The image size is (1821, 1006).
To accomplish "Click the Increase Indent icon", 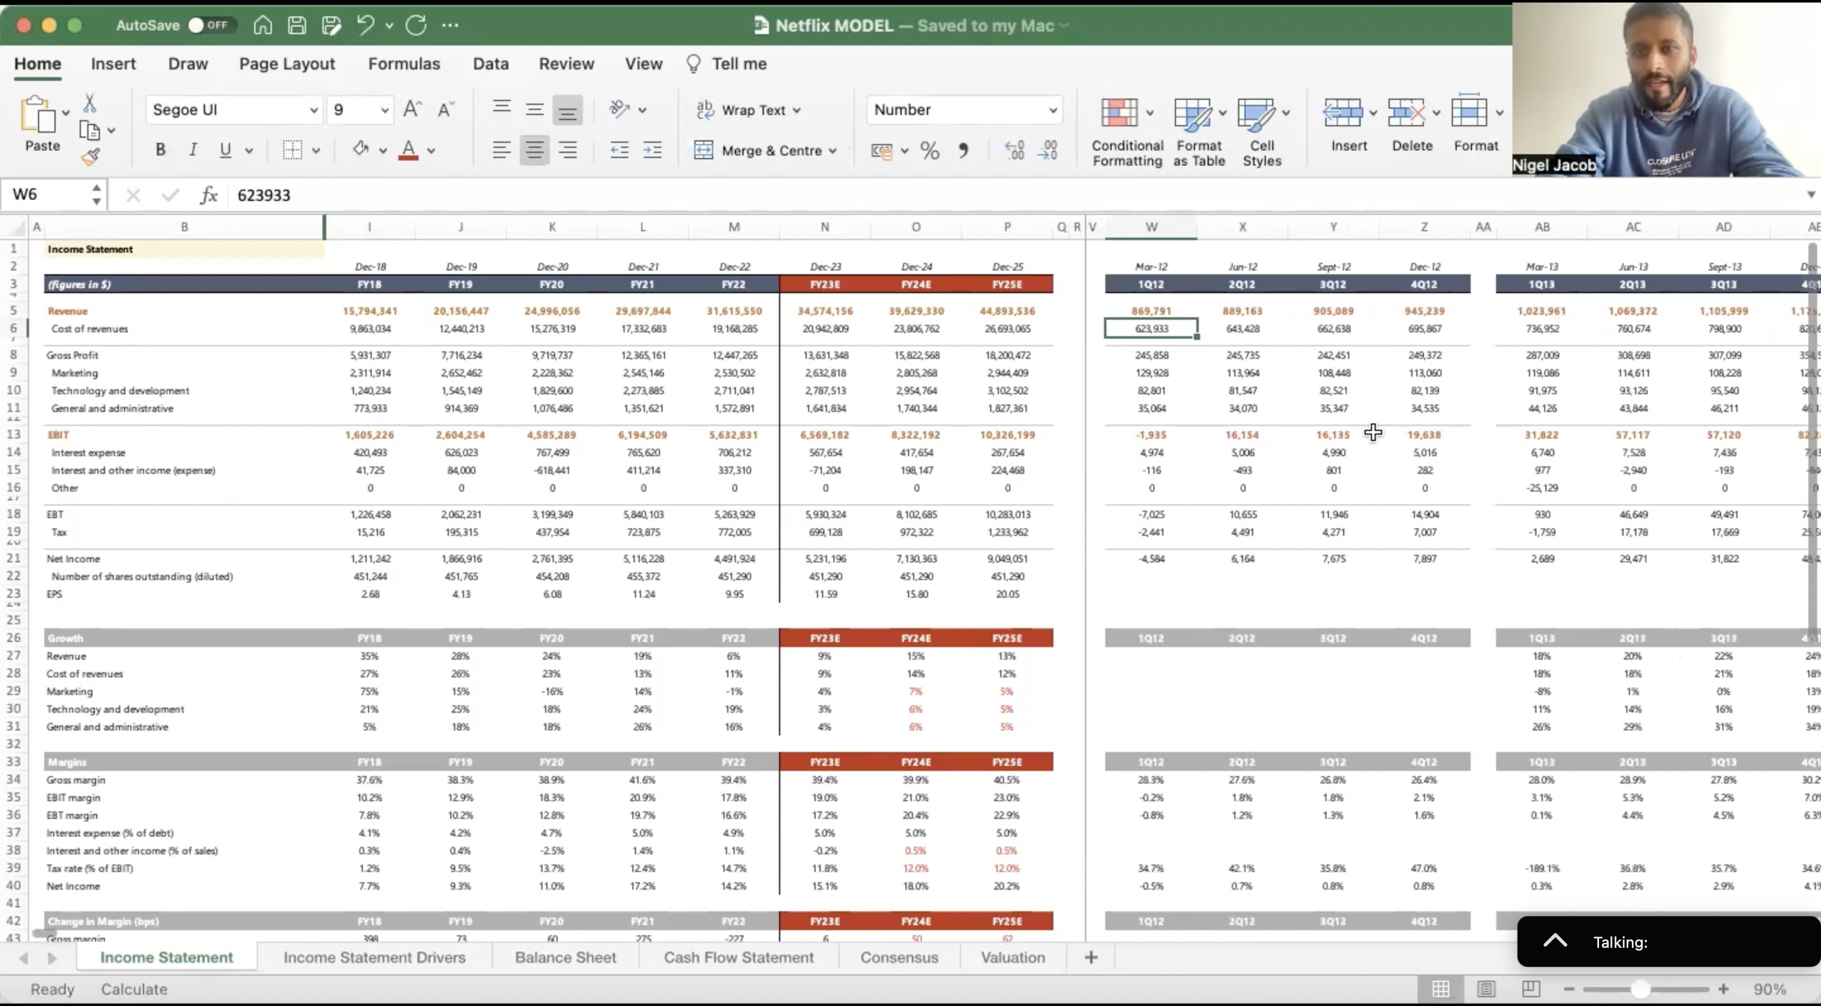I will click(x=652, y=150).
